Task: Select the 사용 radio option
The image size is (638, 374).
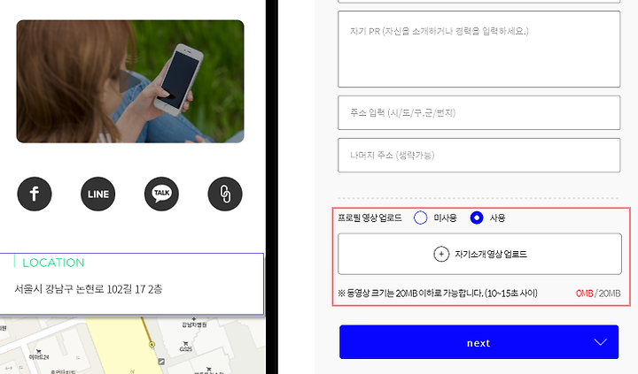Action: (x=477, y=218)
